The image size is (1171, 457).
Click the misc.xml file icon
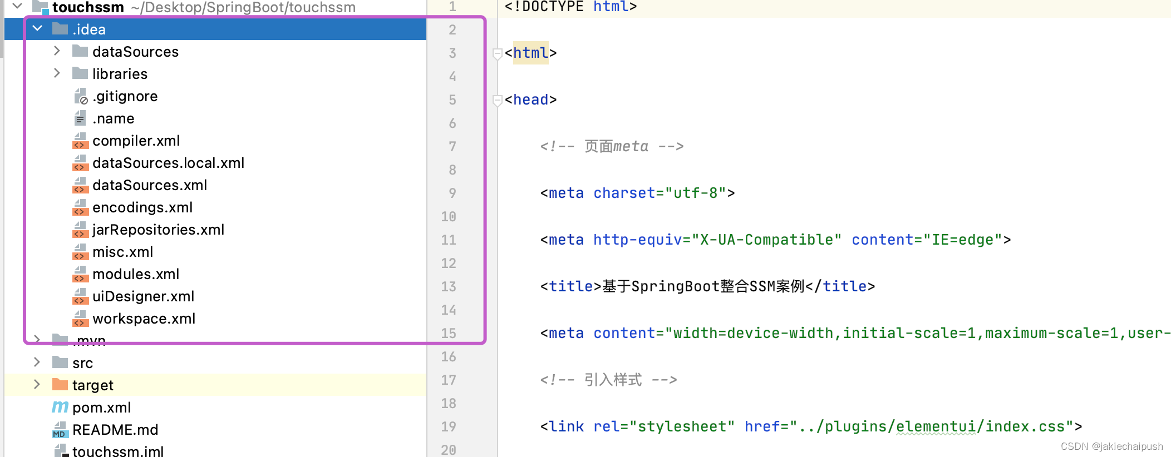(x=81, y=252)
